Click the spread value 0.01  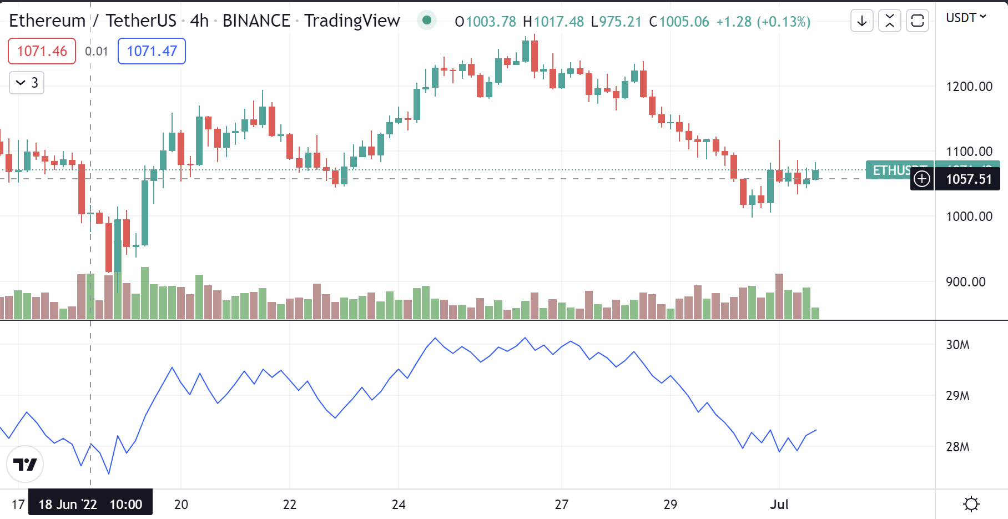point(97,51)
